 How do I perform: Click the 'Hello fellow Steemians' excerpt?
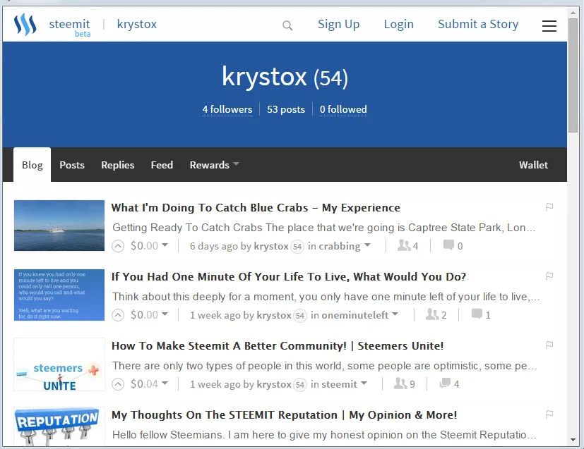pyautogui.click(x=324, y=435)
